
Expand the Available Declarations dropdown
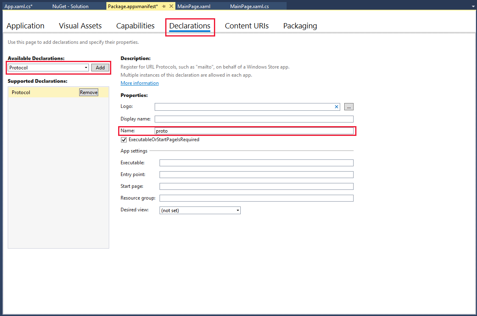click(x=86, y=67)
